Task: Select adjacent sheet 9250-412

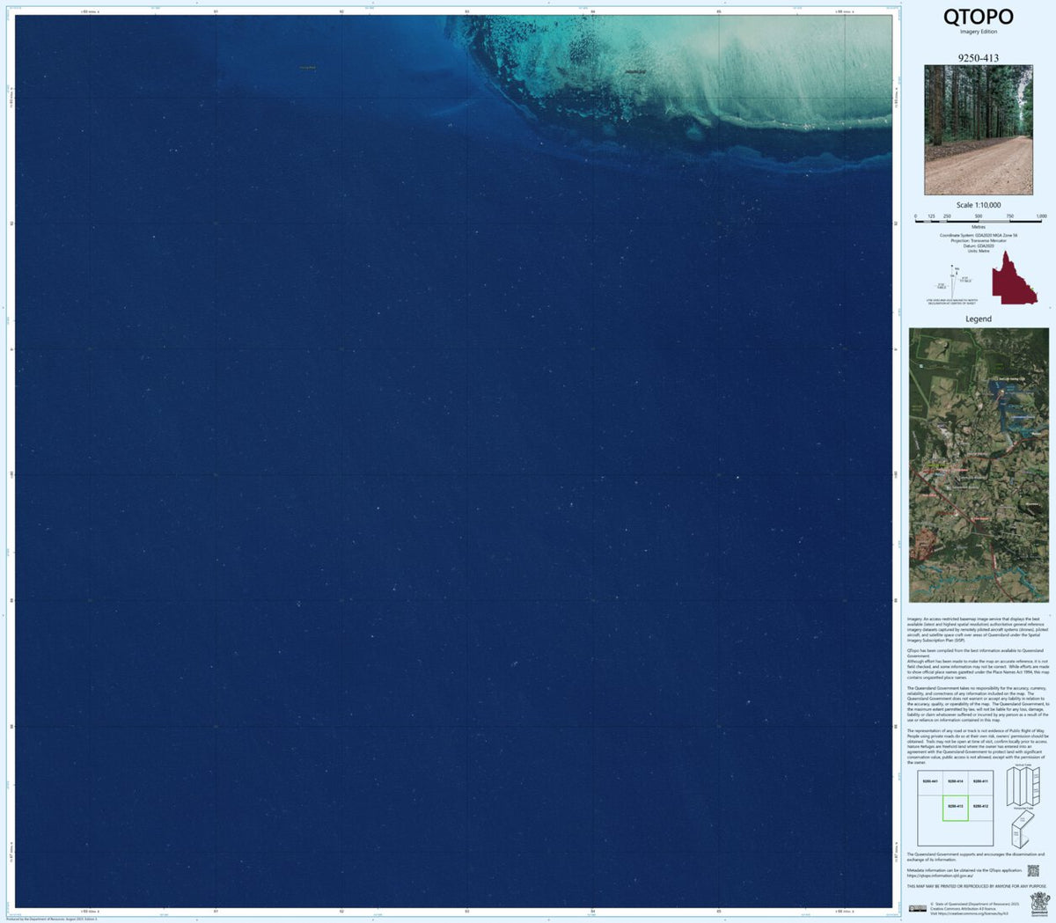Action: 981,806
